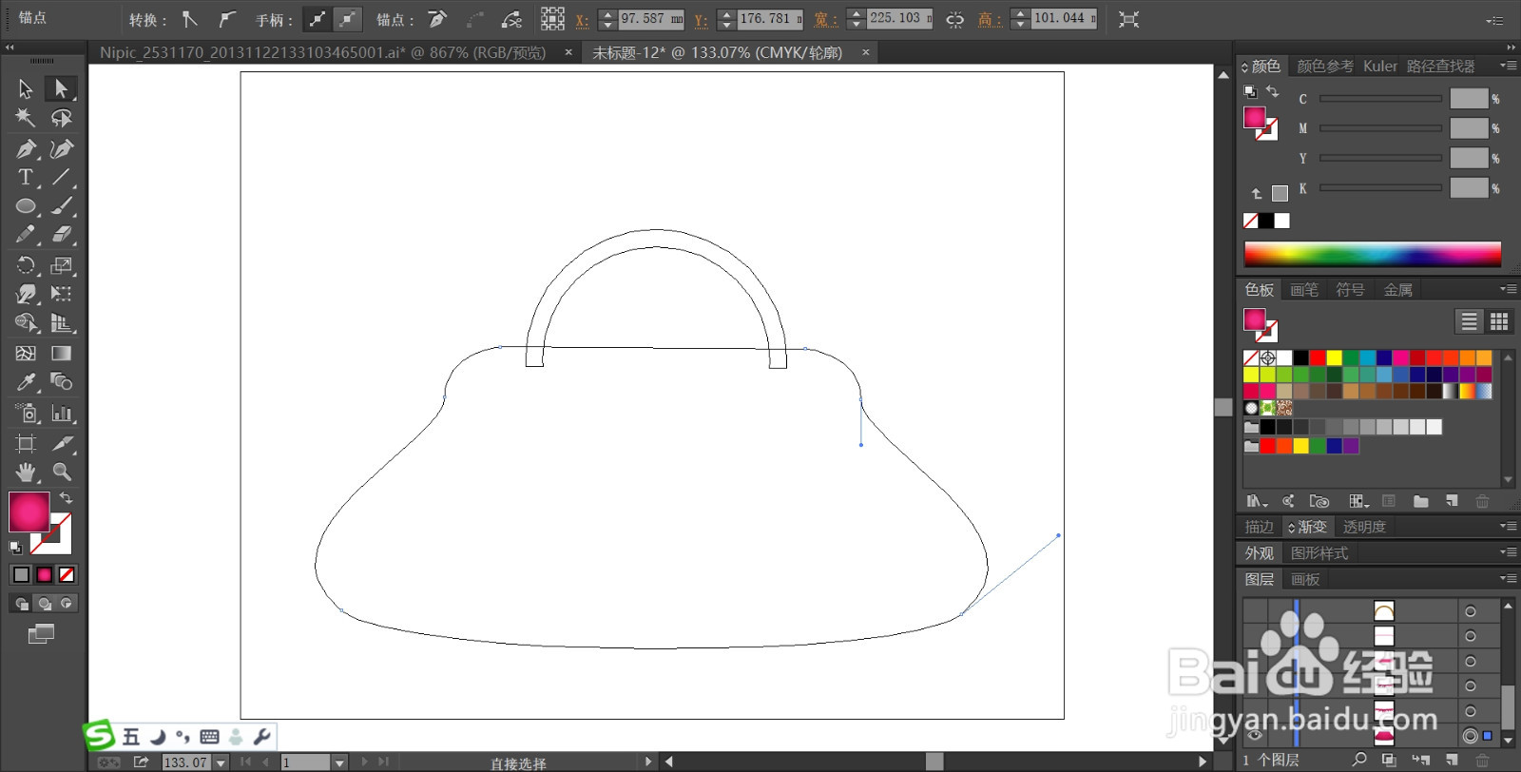Select the Magic Wand tool
Viewport: 1521px width, 772px height.
point(26,118)
